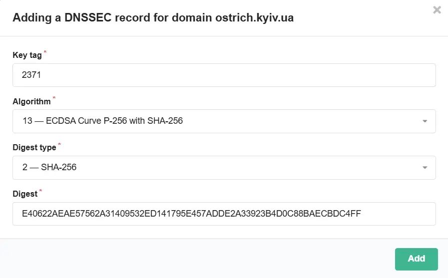Click the red asterisk beside Digest type
This screenshot has height=278, width=448.
[59, 145]
